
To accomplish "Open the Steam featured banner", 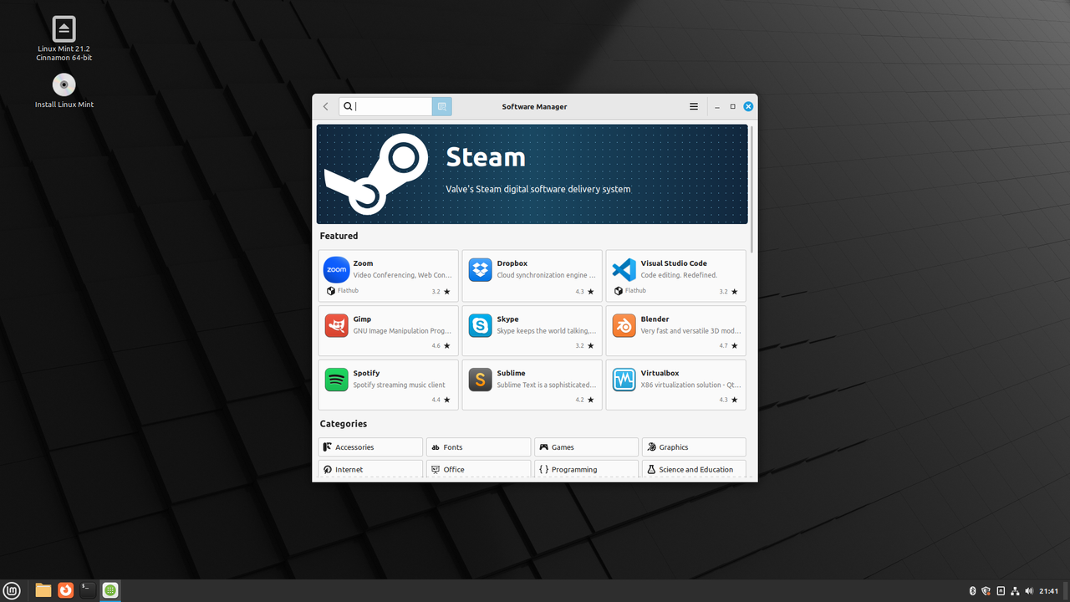I will [532, 174].
